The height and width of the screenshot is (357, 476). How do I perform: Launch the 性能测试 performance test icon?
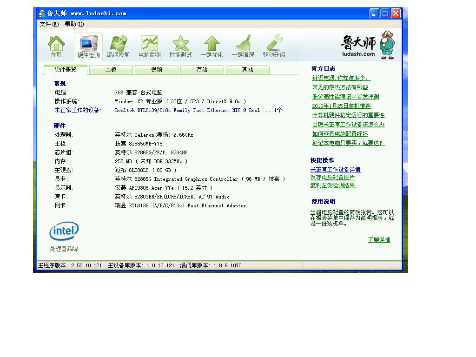(x=181, y=46)
